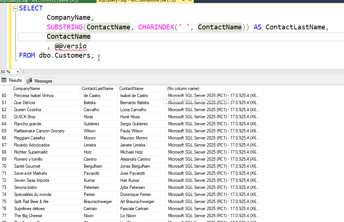Select the CompanyName column header
Image resolution: width=344 pixels, height=222 pixels.
click(x=26, y=89)
